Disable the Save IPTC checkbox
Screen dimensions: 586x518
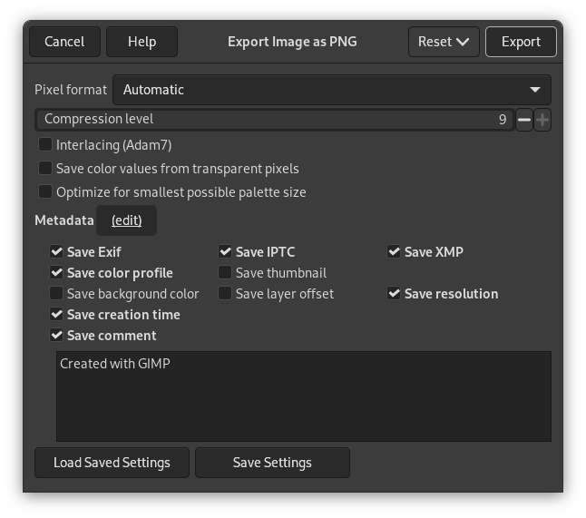tap(226, 252)
